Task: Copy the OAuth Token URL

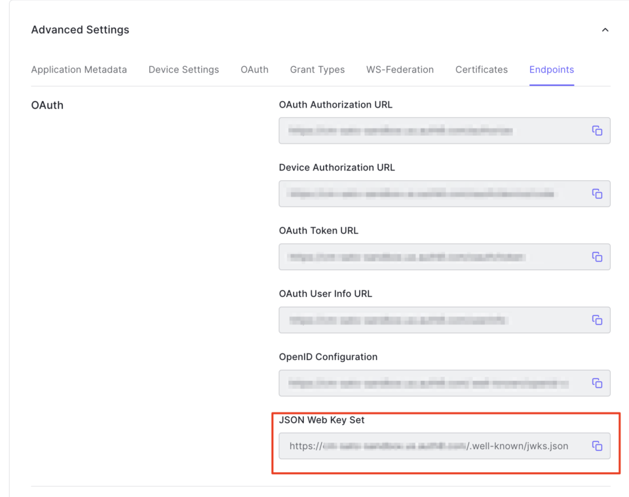Action: pyautogui.click(x=597, y=256)
